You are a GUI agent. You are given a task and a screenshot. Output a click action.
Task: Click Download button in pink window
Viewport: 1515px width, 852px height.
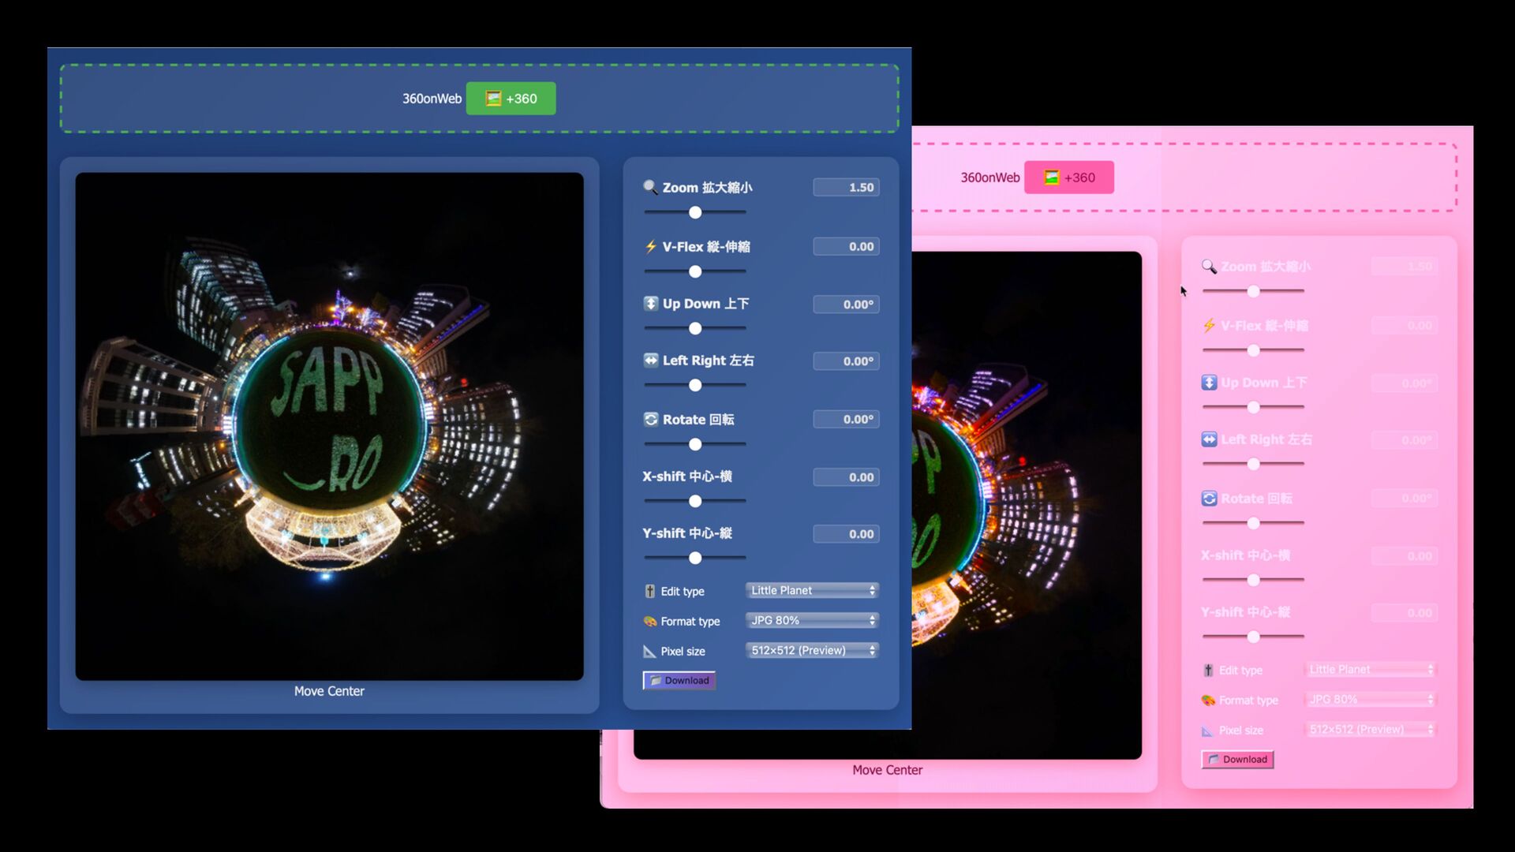point(1237,759)
